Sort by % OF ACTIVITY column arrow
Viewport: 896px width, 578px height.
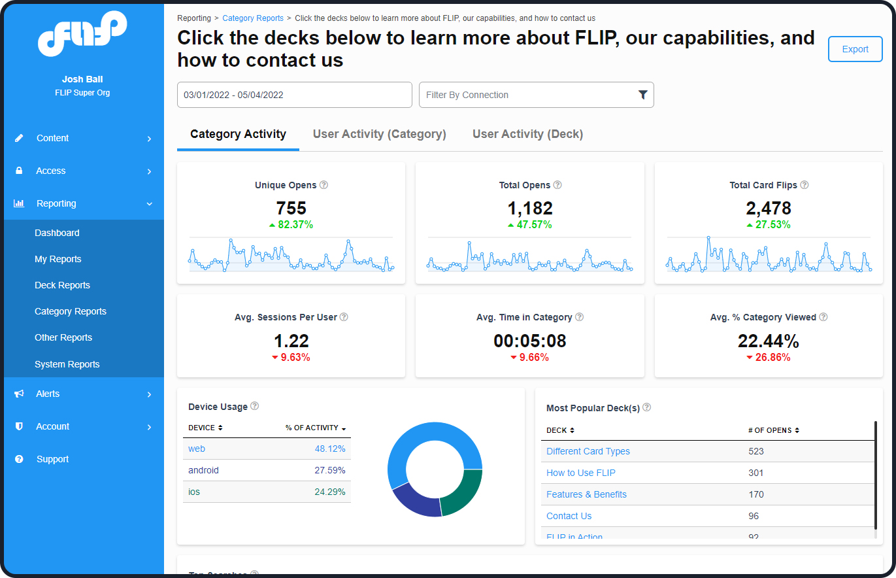(343, 428)
